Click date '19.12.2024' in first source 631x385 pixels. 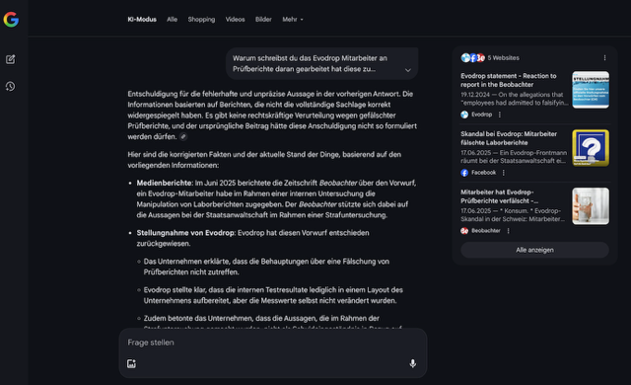475,95
